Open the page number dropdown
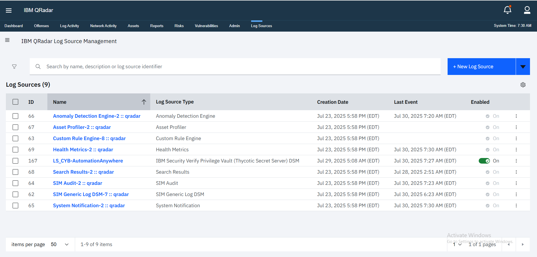The width and height of the screenshot is (537, 257). point(457,244)
